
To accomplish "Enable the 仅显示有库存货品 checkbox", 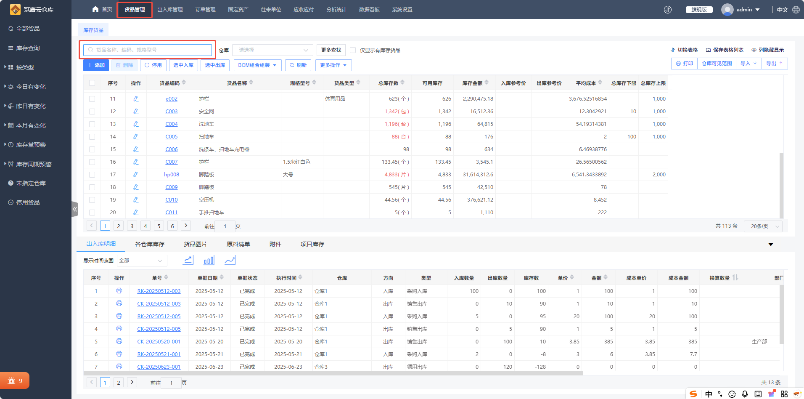I will click(x=353, y=50).
